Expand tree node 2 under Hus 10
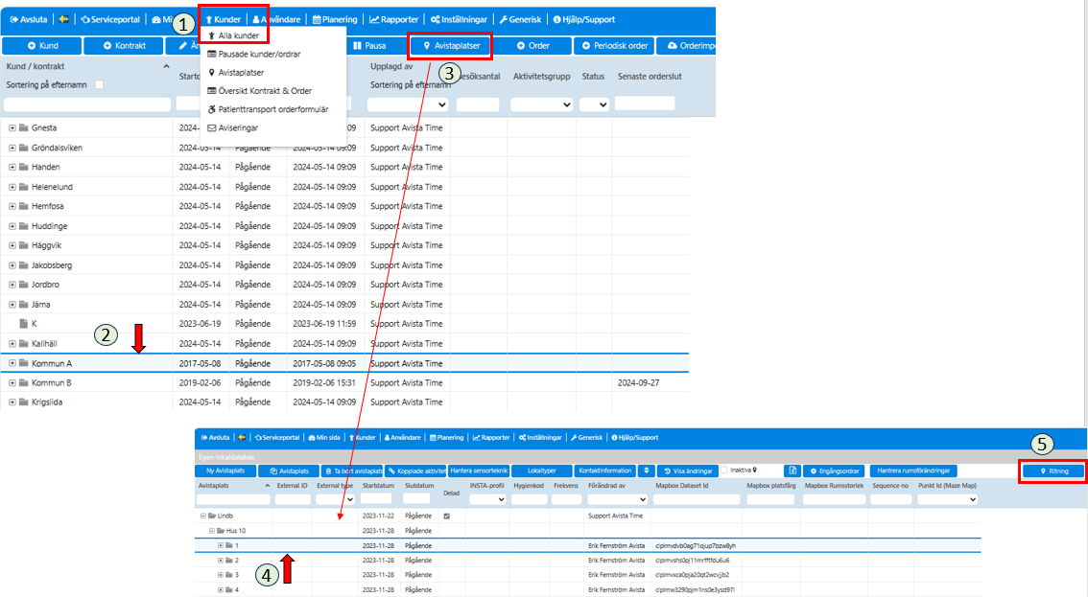Image resolution: width=1088 pixels, height=597 pixels. [x=221, y=561]
